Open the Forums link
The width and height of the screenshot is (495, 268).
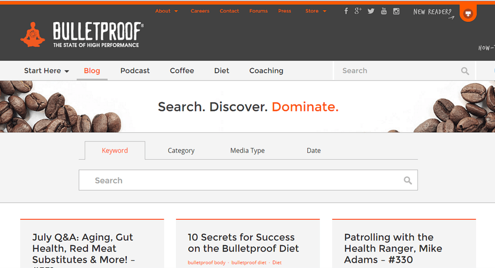[x=259, y=11]
